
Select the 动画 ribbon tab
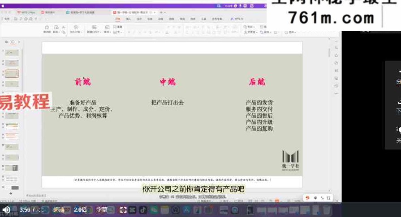tap(160, 19)
